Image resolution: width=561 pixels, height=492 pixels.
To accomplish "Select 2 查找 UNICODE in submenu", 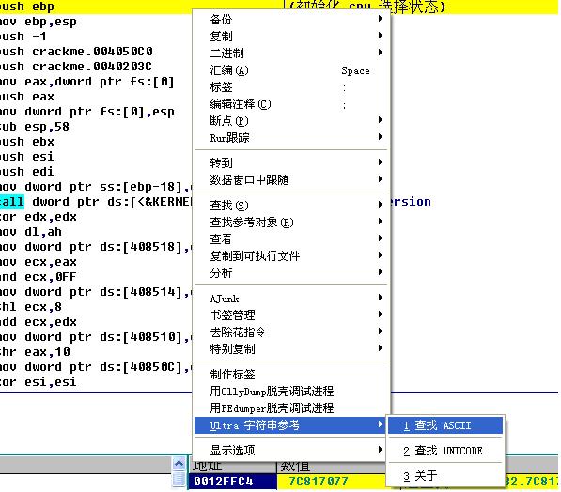I will click(445, 451).
